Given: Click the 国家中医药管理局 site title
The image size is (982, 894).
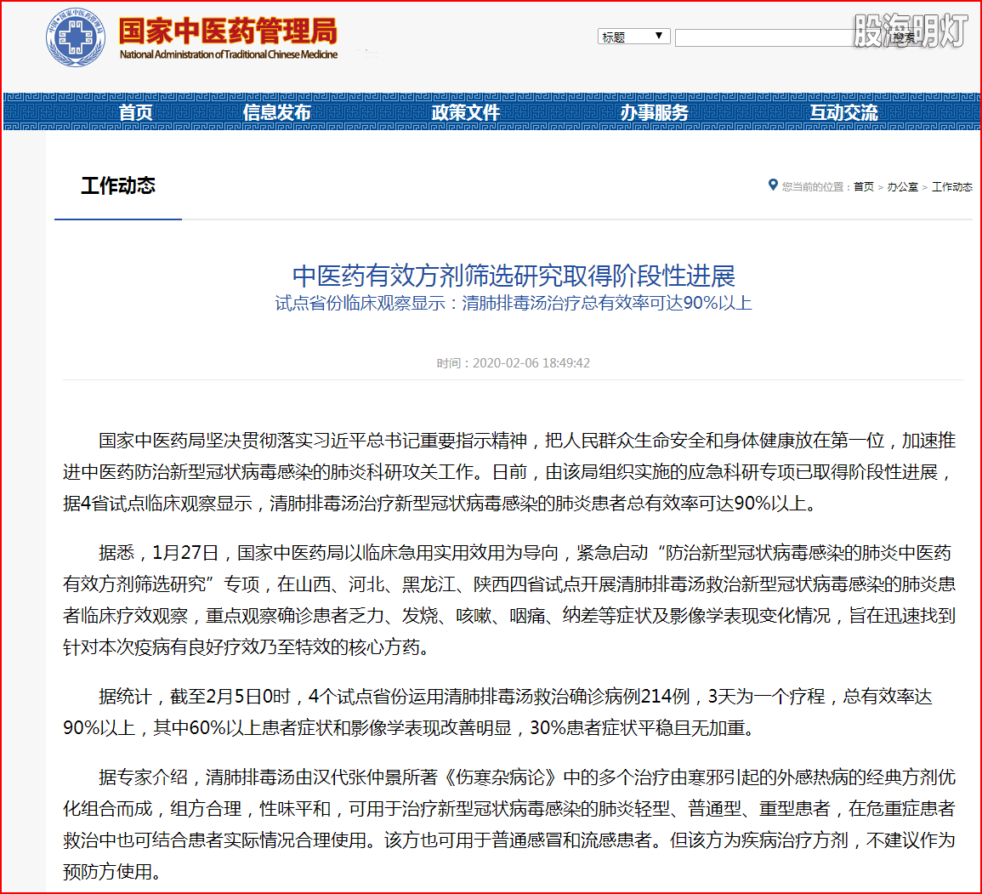Looking at the screenshot, I should pyautogui.click(x=228, y=31).
